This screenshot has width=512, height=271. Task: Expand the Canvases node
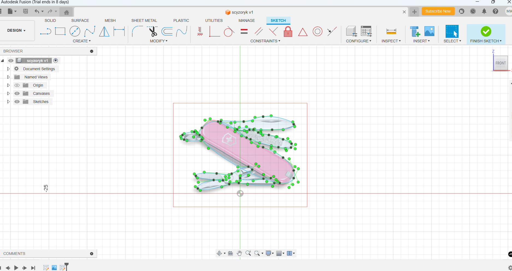8,93
